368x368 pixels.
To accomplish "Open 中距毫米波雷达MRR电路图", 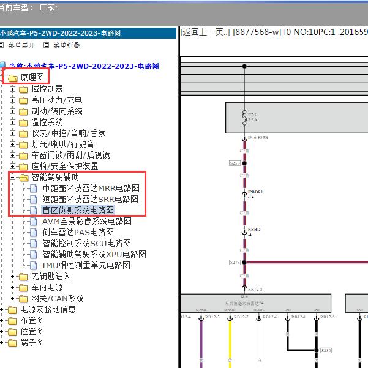I will [x=91, y=188].
